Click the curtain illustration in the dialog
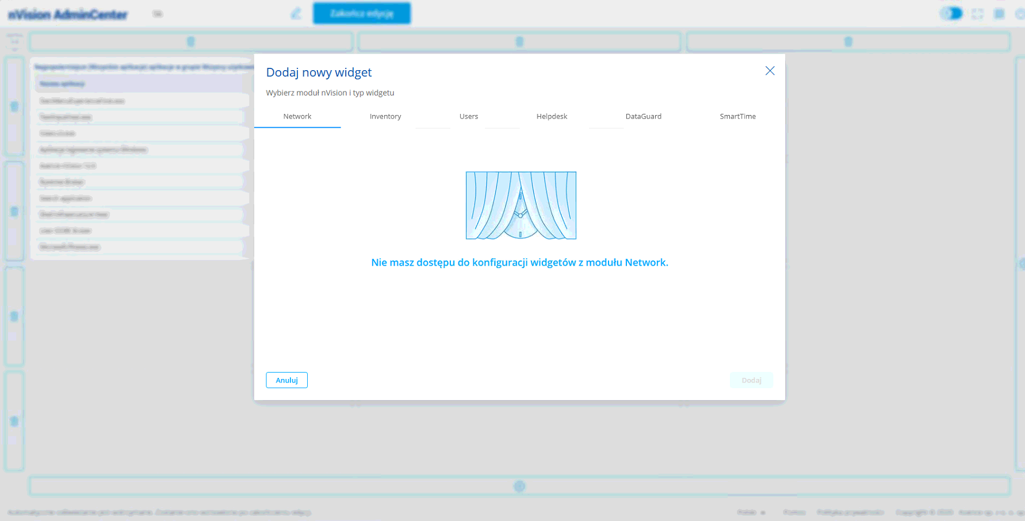Image resolution: width=1025 pixels, height=521 pixels. coord(521,205)
